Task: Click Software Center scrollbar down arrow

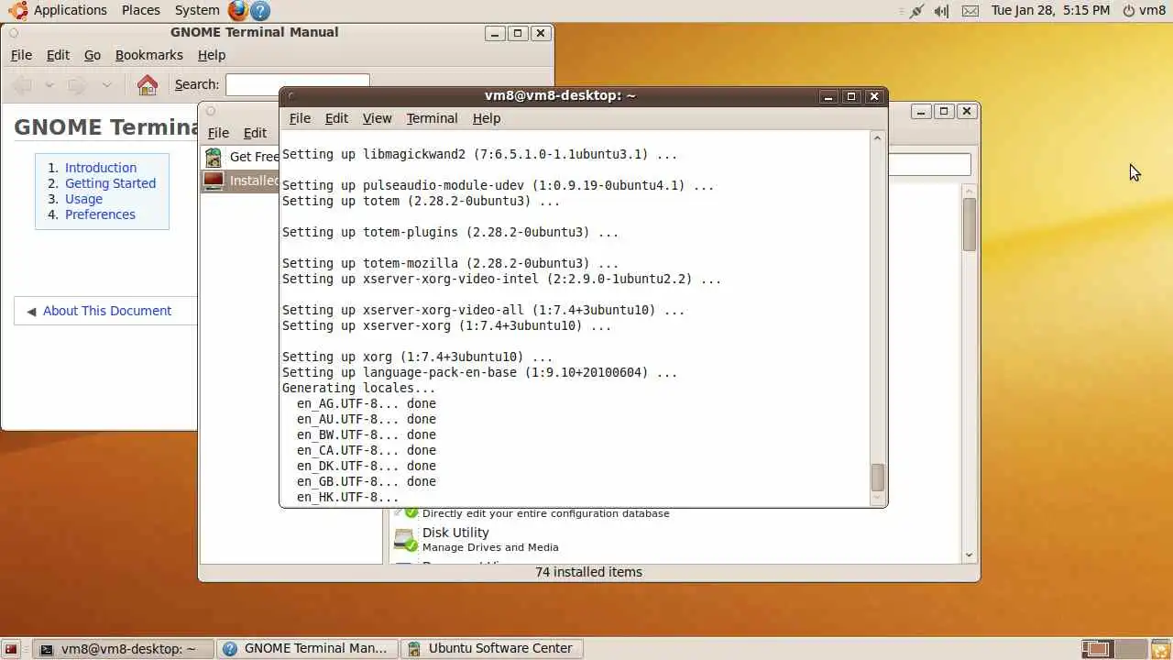Action: [970, 555]
